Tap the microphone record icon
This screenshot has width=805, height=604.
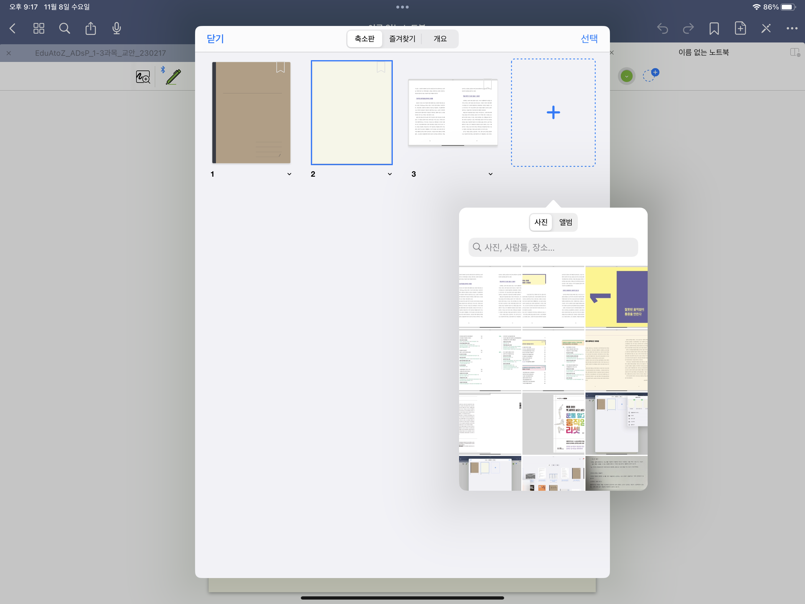click(116, 28)
